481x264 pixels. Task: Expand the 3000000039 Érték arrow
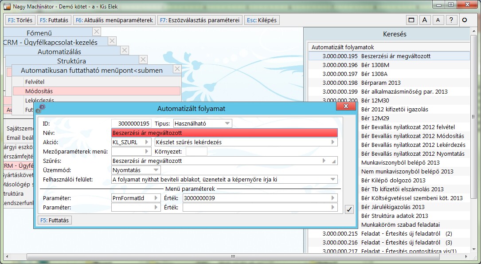[333, 198]
